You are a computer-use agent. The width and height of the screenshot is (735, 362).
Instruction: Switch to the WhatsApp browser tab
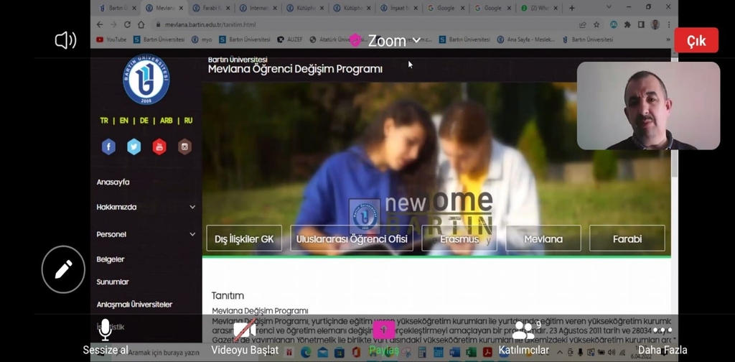(x=538, y=8)
